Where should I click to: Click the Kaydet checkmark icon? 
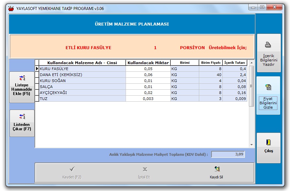point(72,169)
